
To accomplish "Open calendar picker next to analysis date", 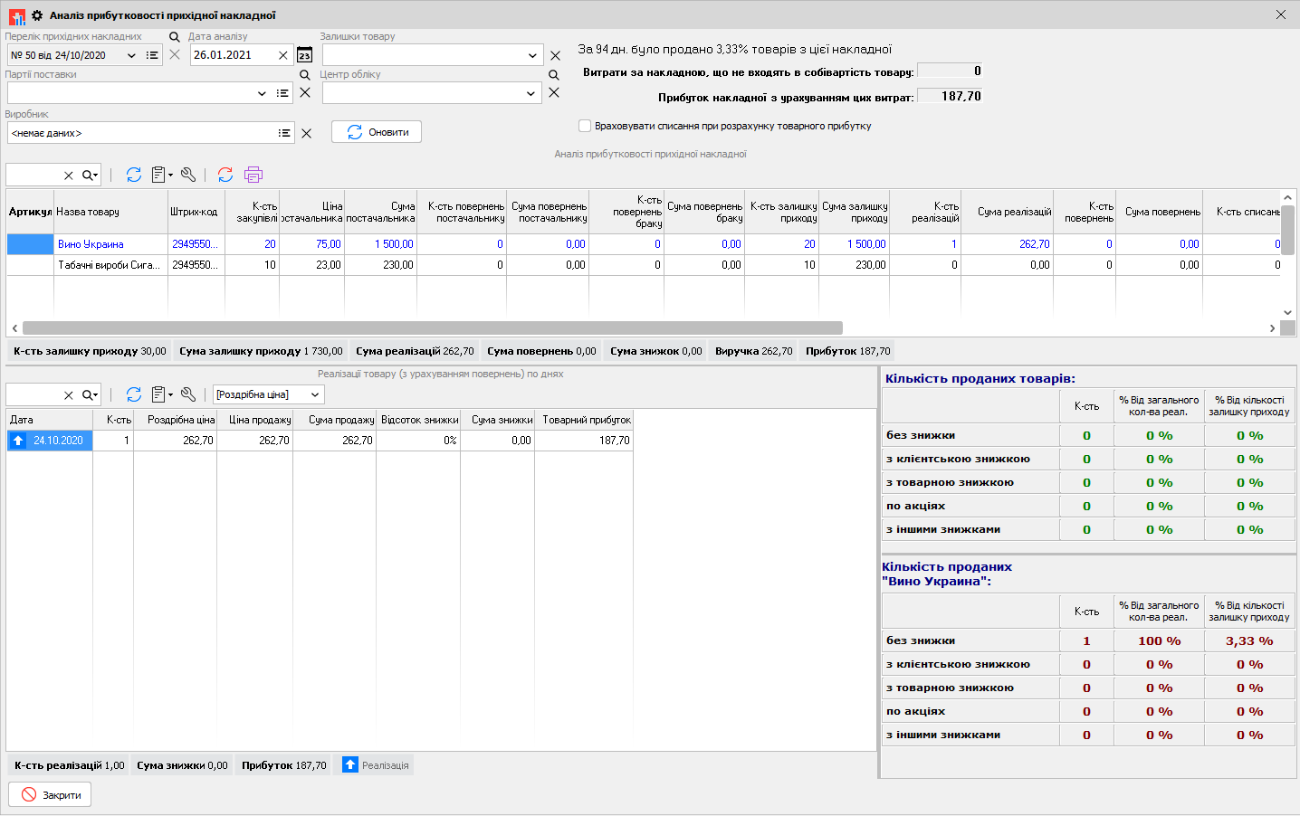I will pyautogui.click(x=304, y=55).
